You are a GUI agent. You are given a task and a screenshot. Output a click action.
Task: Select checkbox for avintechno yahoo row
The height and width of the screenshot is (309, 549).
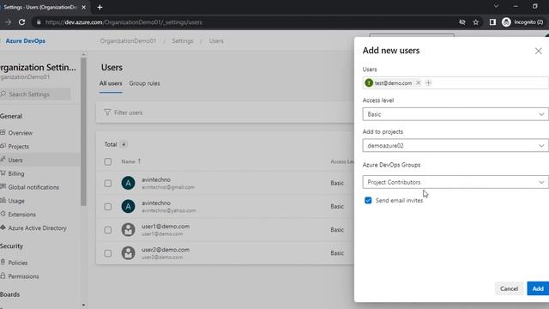[108, 207]
